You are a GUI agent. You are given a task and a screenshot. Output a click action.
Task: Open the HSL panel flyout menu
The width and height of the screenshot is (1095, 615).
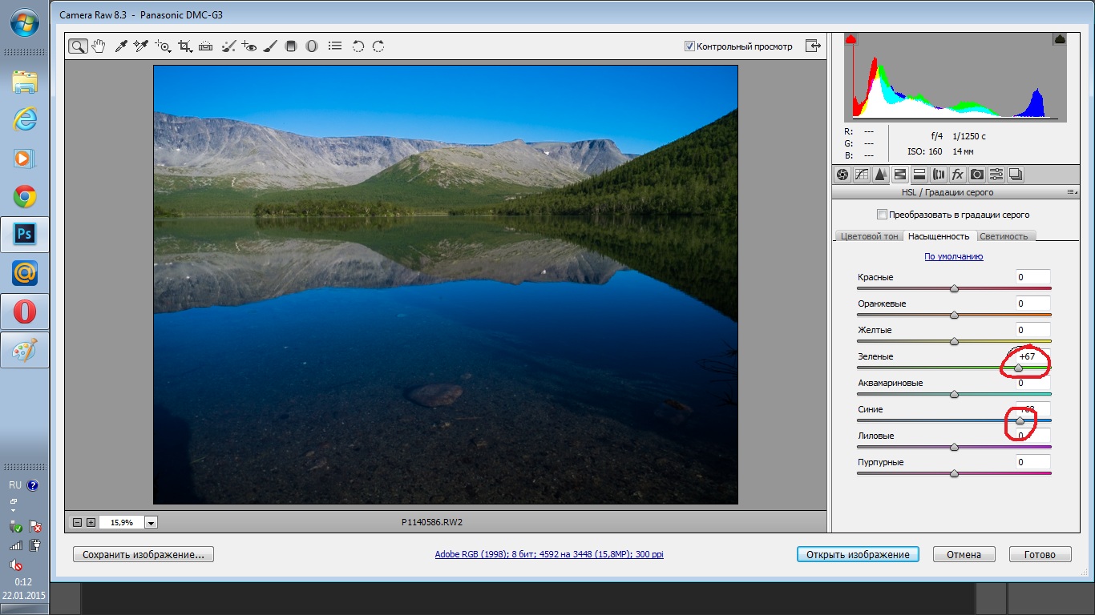[1070, 193]
